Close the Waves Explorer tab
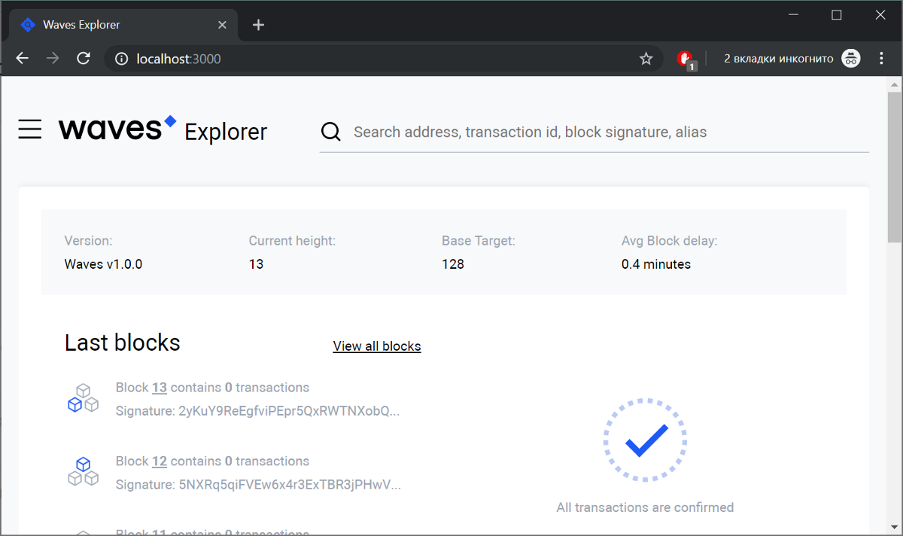The height and width of the screenshot is (536, 903). (222, 24)
